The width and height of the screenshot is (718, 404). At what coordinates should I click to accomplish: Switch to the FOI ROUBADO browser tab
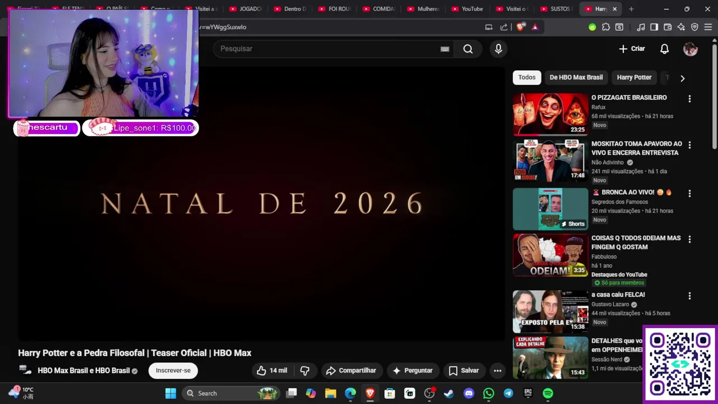click(x=335, y=9)
